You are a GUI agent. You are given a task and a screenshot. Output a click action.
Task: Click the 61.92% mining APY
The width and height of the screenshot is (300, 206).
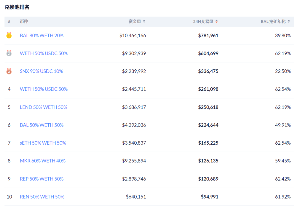[x=283, y=197]
